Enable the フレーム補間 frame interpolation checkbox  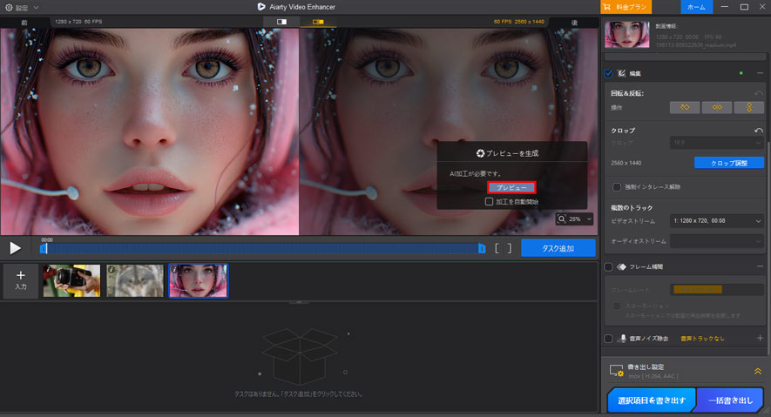[608, 266]
